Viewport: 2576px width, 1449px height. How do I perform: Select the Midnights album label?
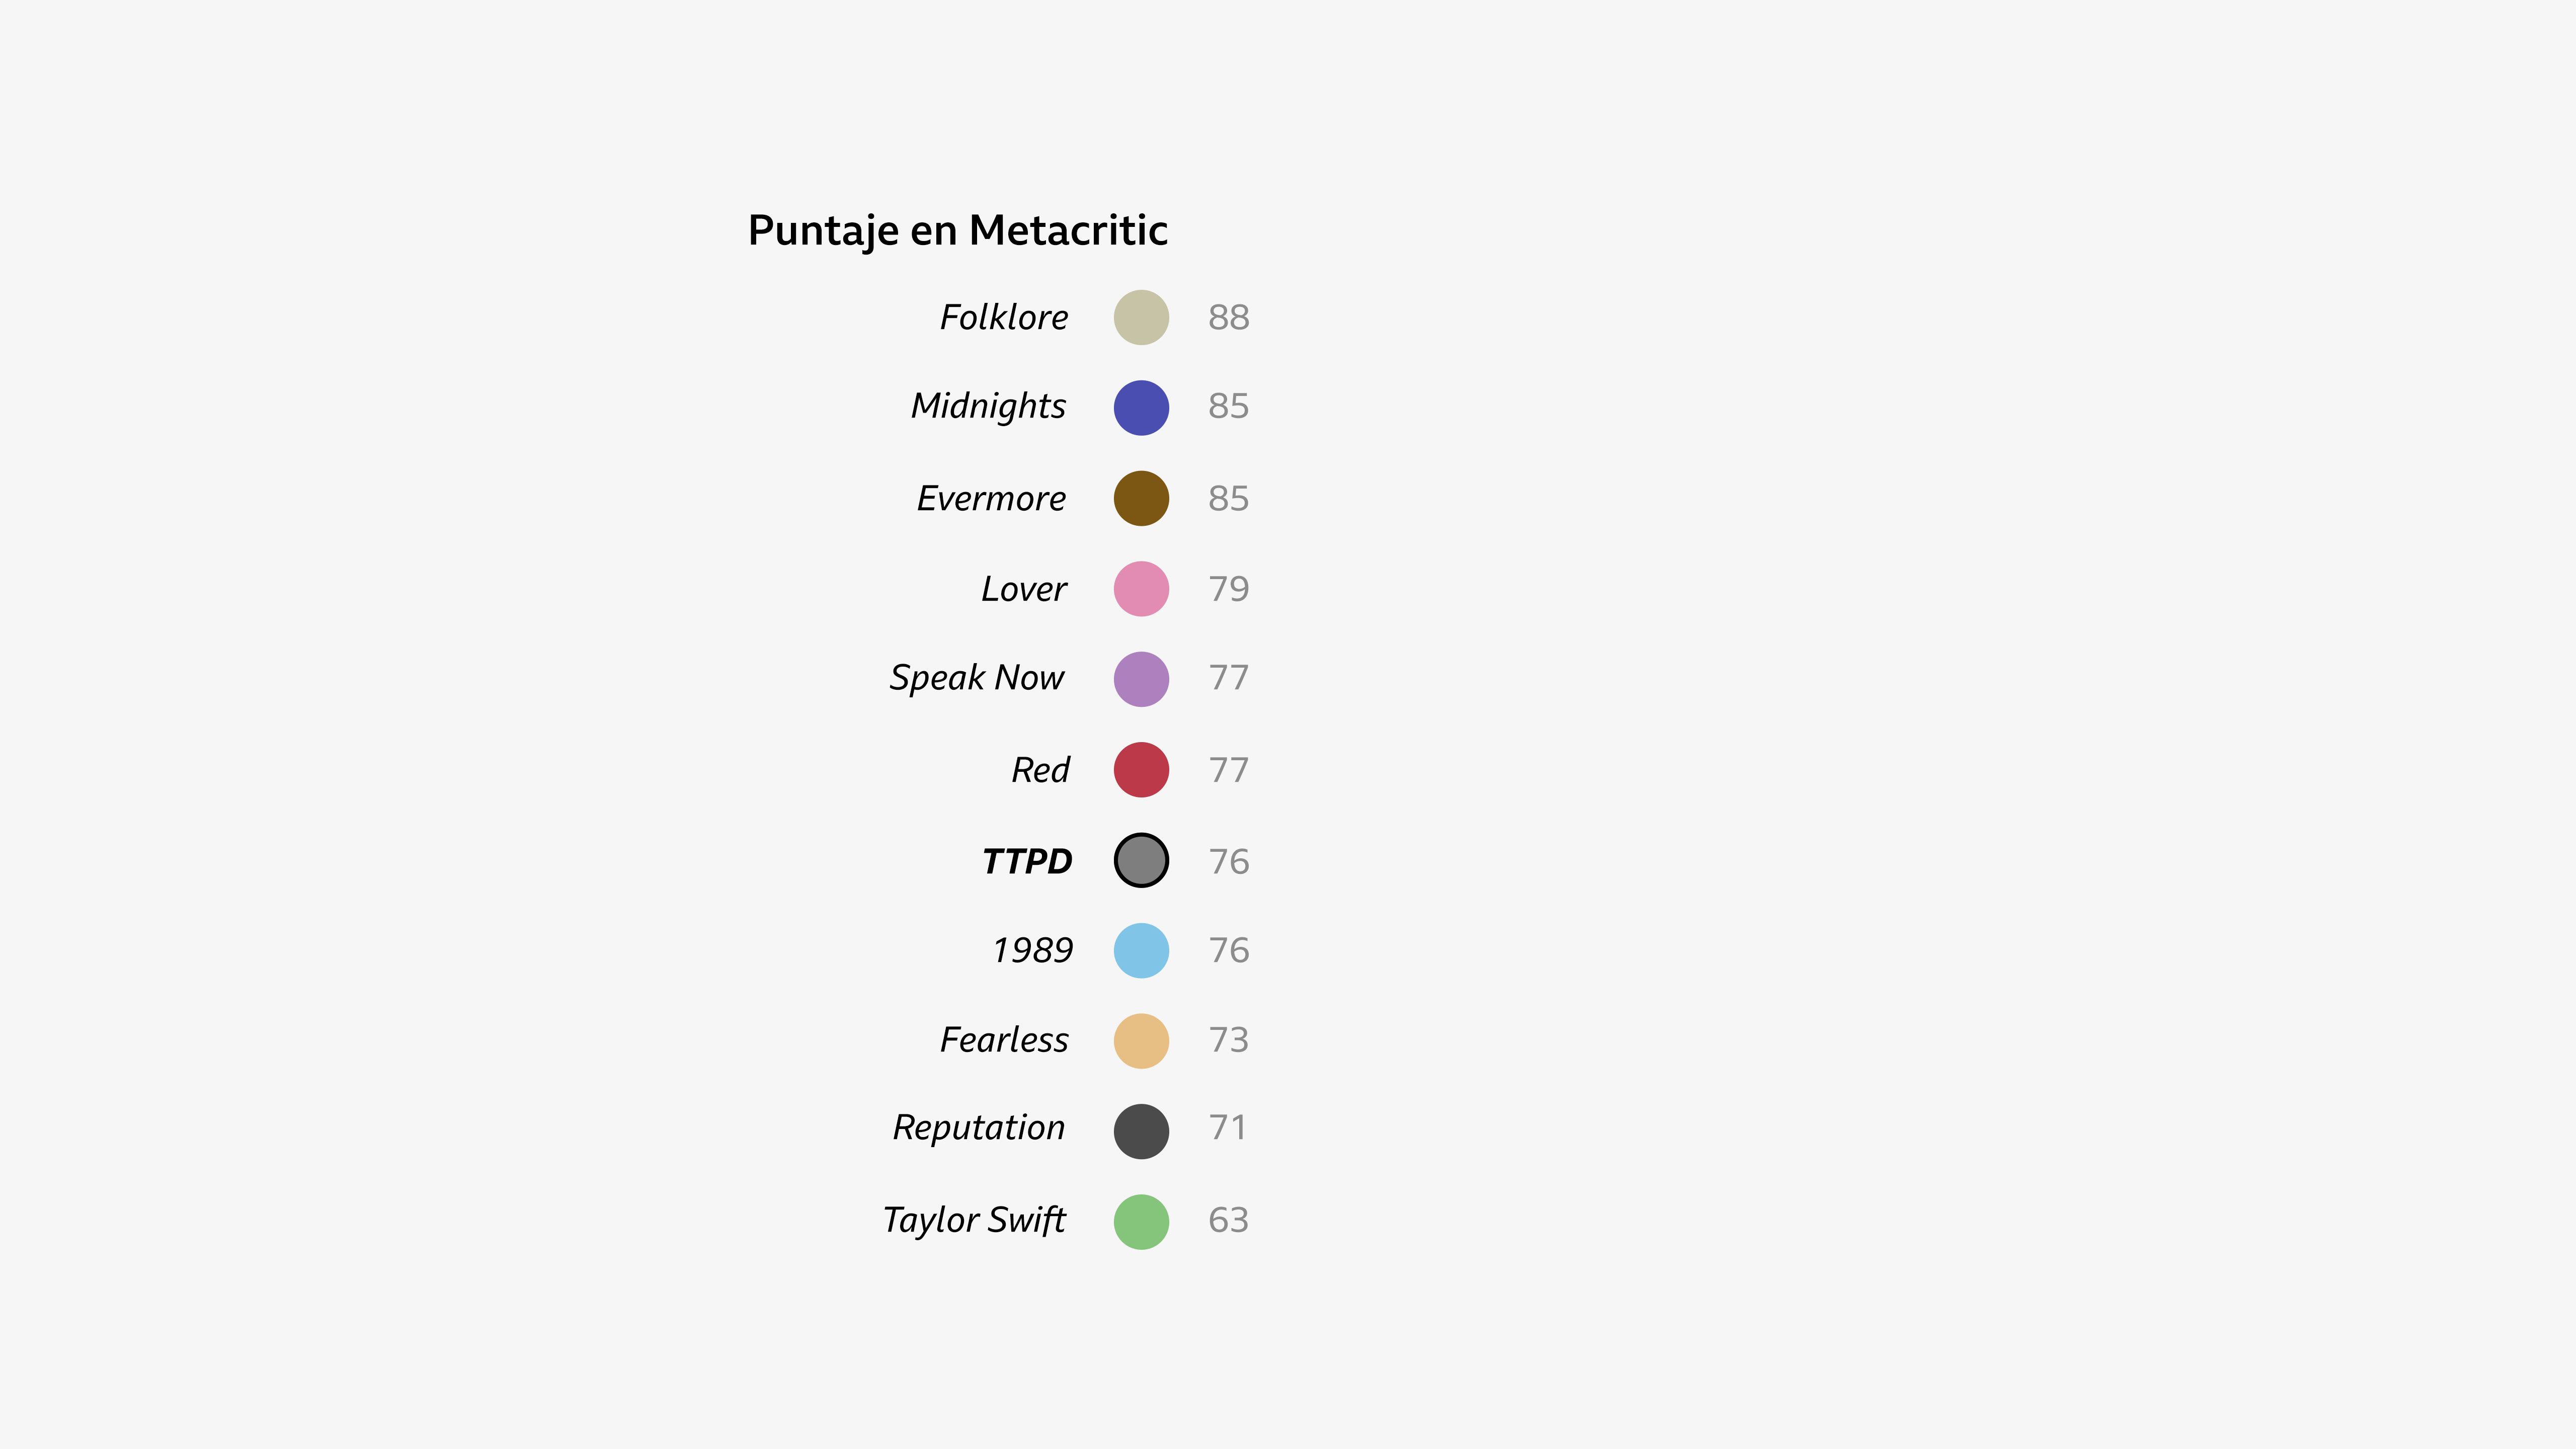pos(988,406)
